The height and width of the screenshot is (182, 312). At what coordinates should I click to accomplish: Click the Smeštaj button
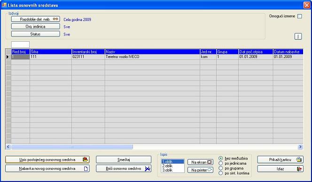click(124, 160)
